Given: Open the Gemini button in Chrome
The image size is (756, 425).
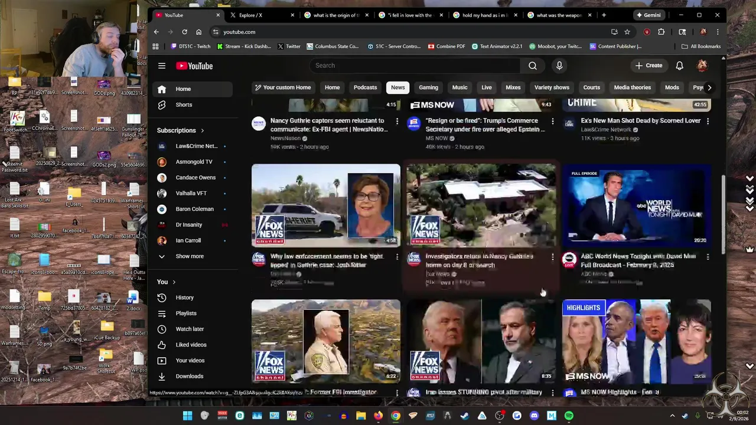Looking at the screenshot, I should 648,15.
